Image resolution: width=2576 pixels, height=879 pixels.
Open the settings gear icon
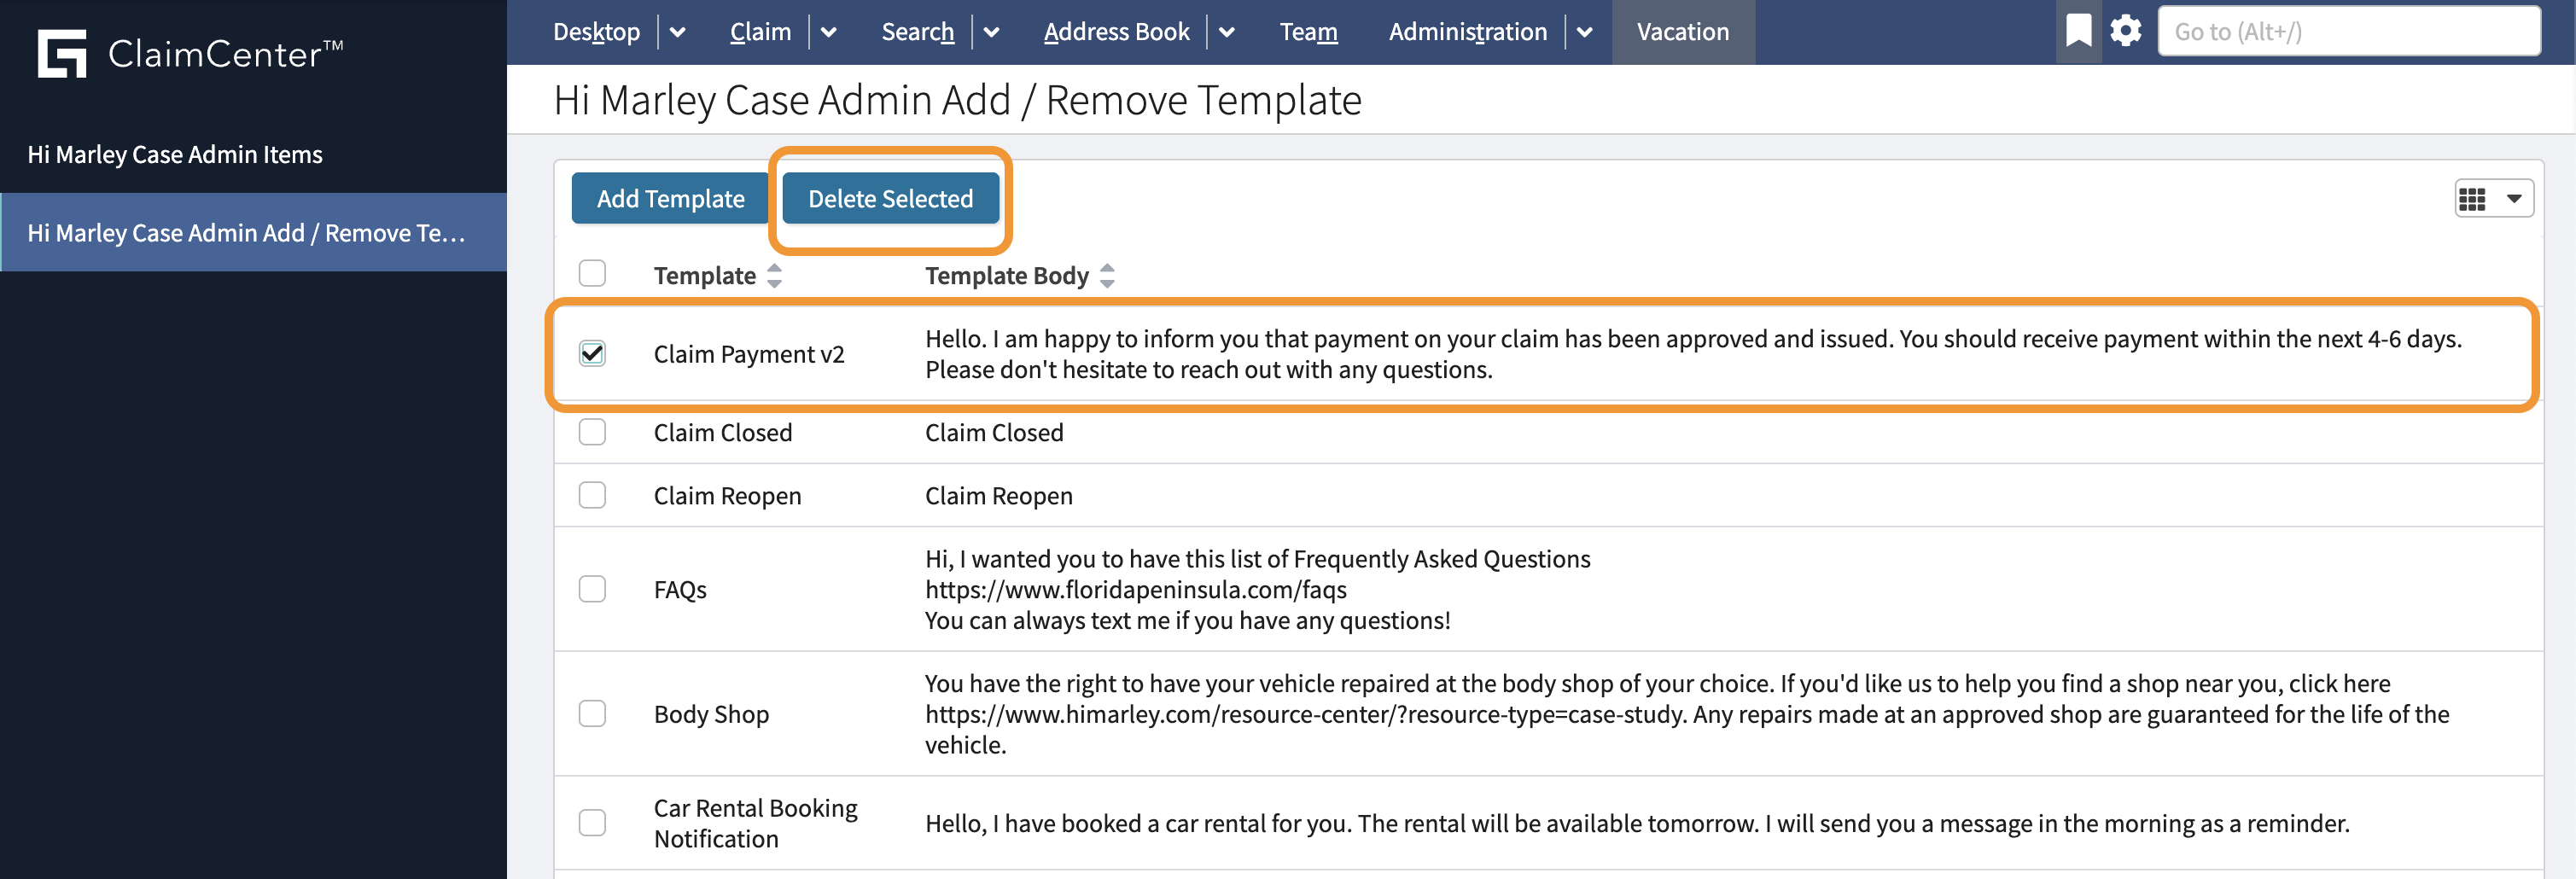point(2125,31)
